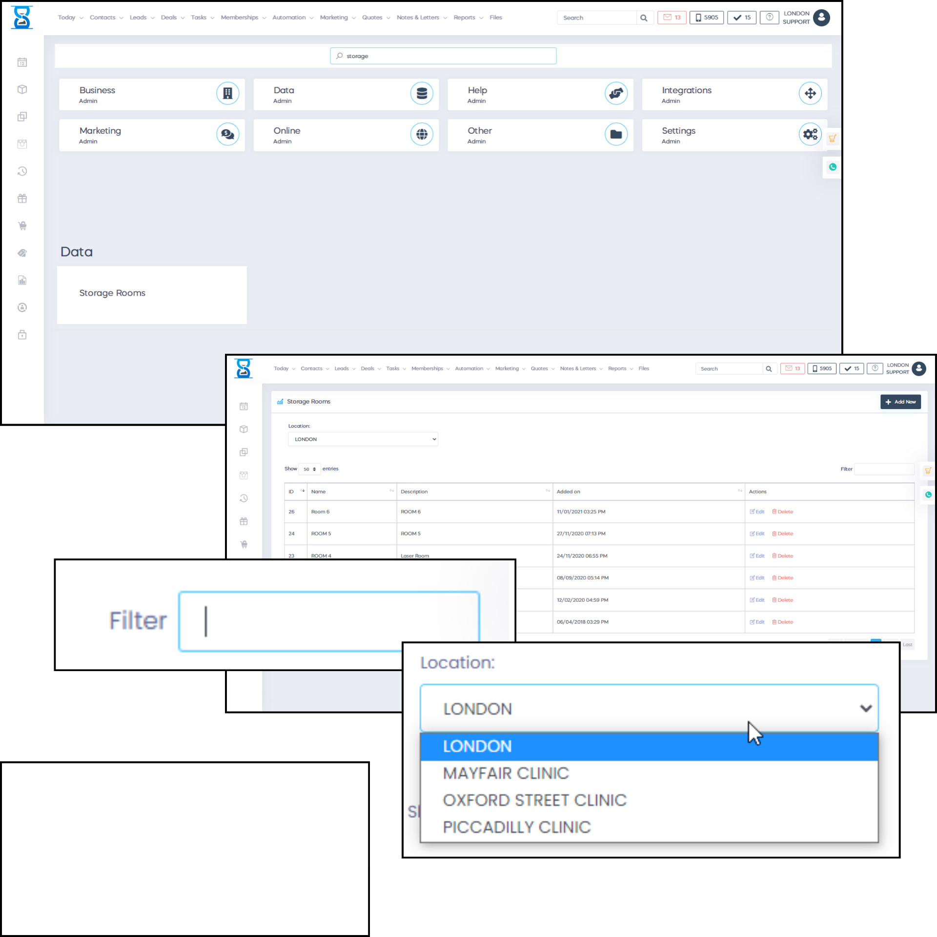Click the mail notifications badge showing 13
Screen dimensions: 937x937
(672, 18)
